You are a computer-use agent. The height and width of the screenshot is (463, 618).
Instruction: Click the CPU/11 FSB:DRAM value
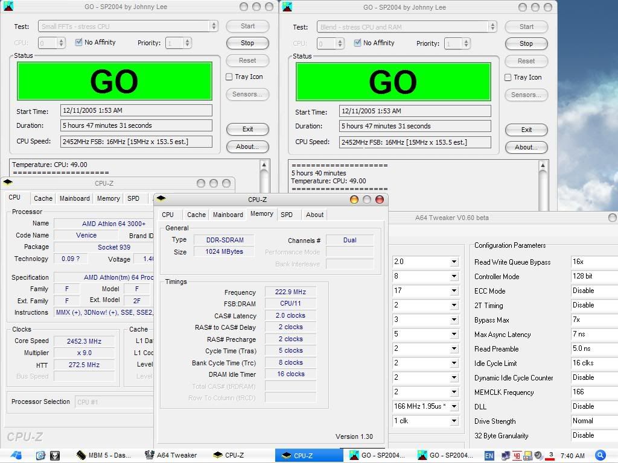290,304
